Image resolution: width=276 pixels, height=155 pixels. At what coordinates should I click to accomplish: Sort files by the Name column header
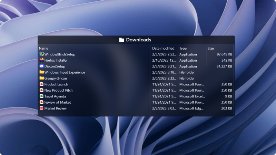click(43, 48)
